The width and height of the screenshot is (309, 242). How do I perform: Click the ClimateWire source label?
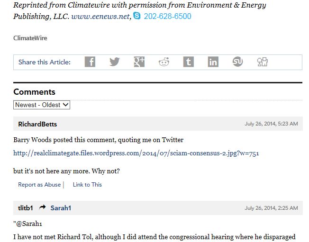pyautogui.click(x=30, y=38)
